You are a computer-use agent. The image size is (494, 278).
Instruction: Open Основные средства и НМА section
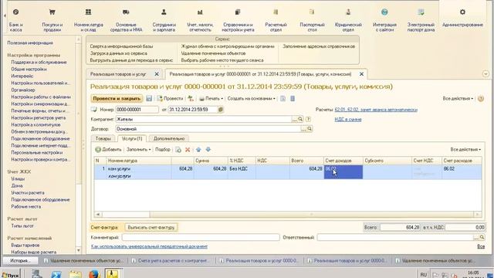126,20
